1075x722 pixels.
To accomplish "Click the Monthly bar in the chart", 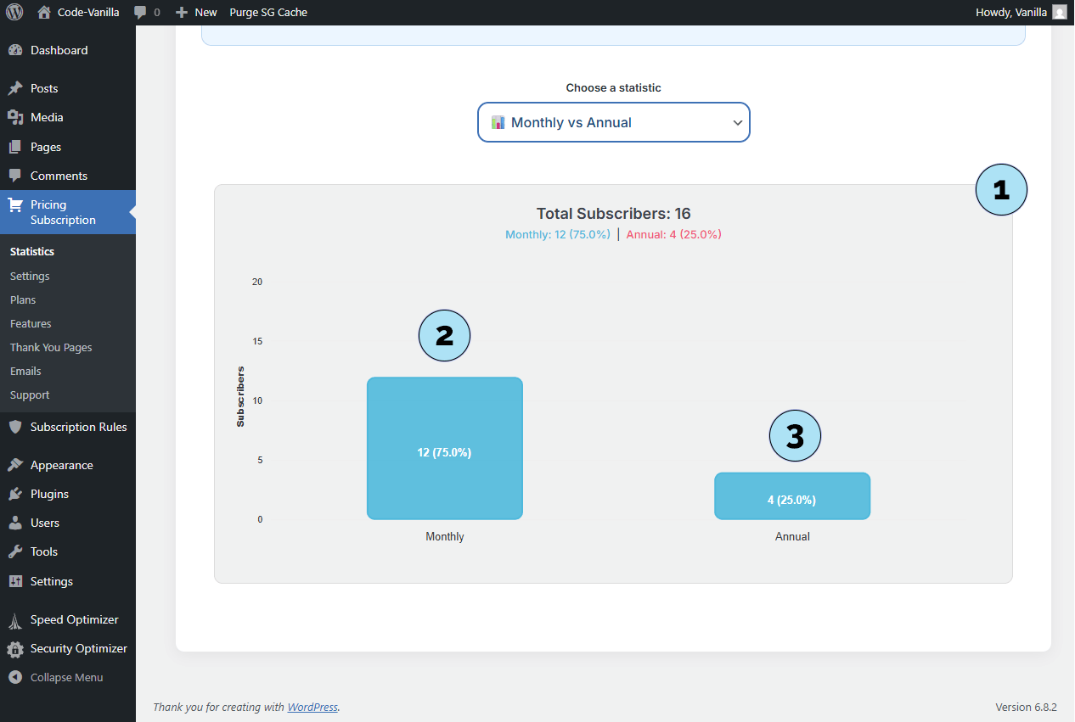I will (444, 448).
